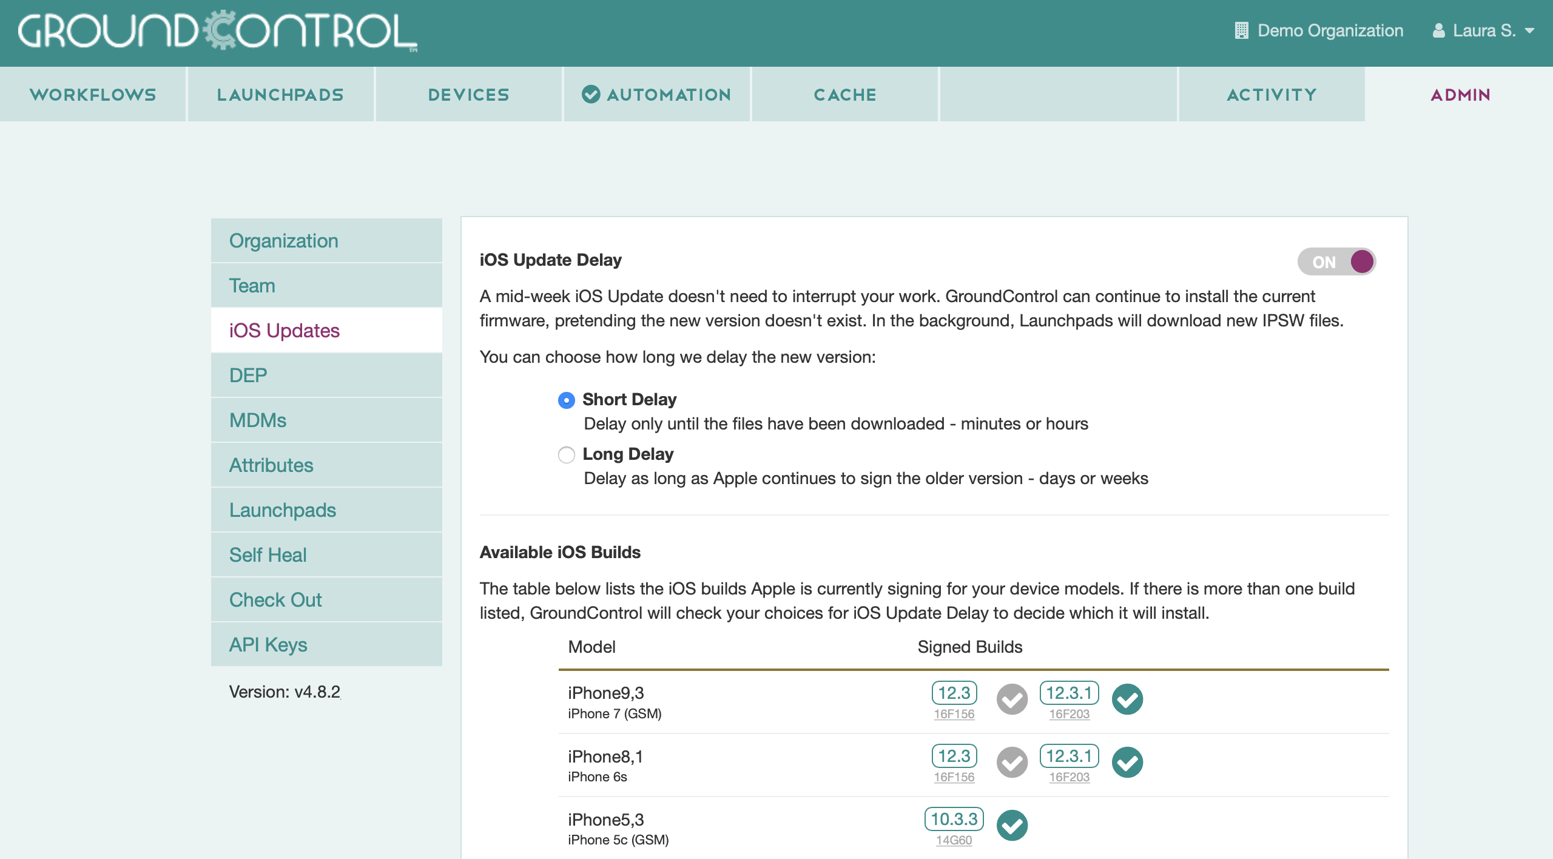Open the API Keys section

267,644
